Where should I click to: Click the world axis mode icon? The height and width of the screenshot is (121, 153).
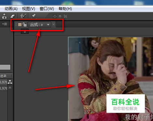[x=60, y=16]
